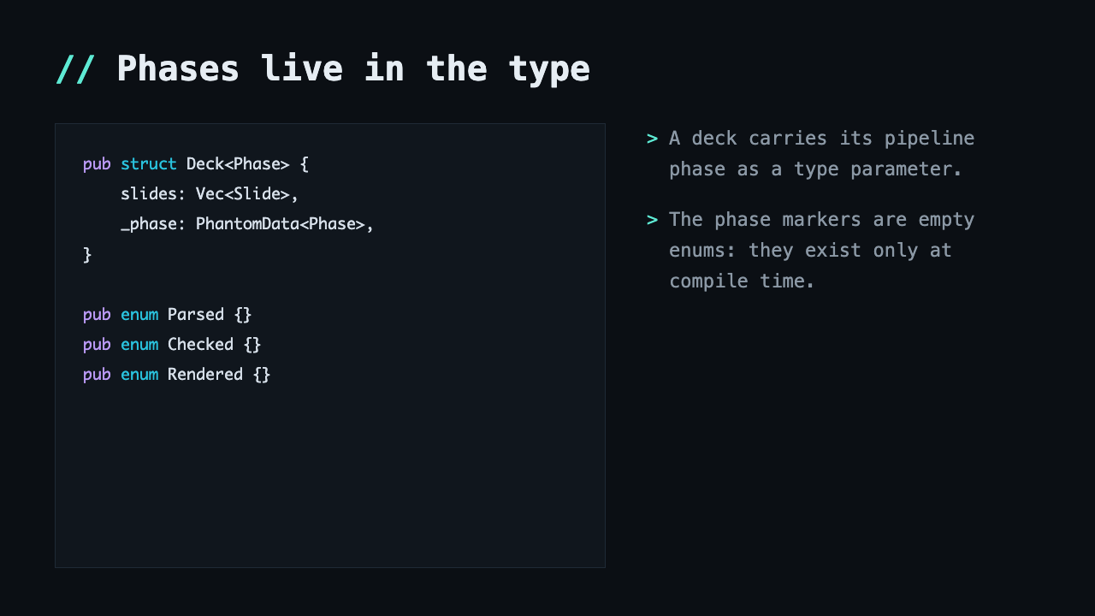
Task: Click the 'Parsed' enum name
Action: click(x=196, y=314)
